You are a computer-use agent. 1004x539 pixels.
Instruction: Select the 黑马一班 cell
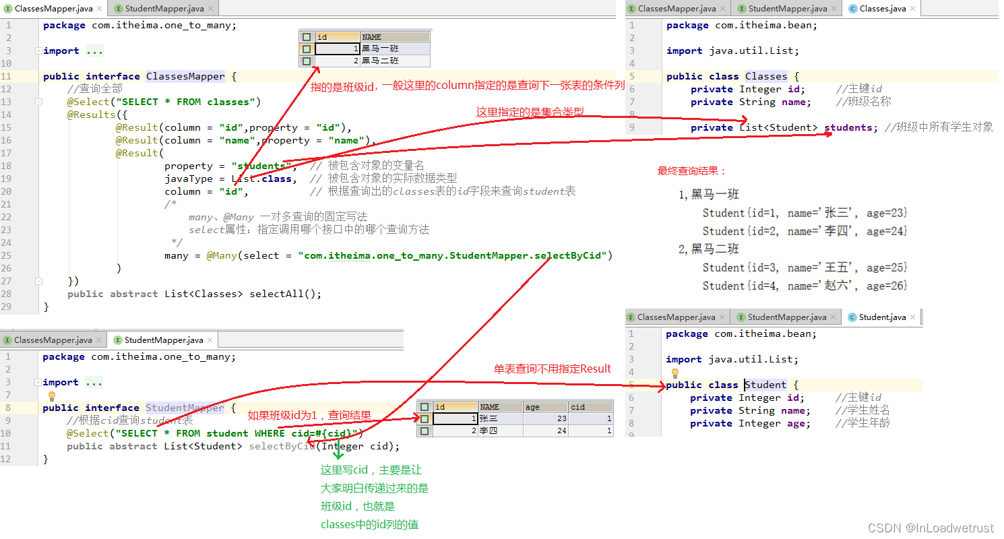pyautogui.click(x=396, y=49)
